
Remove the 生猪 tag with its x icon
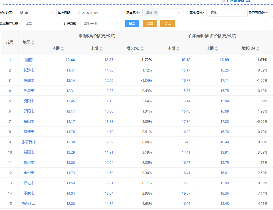[x=156, y=12]
